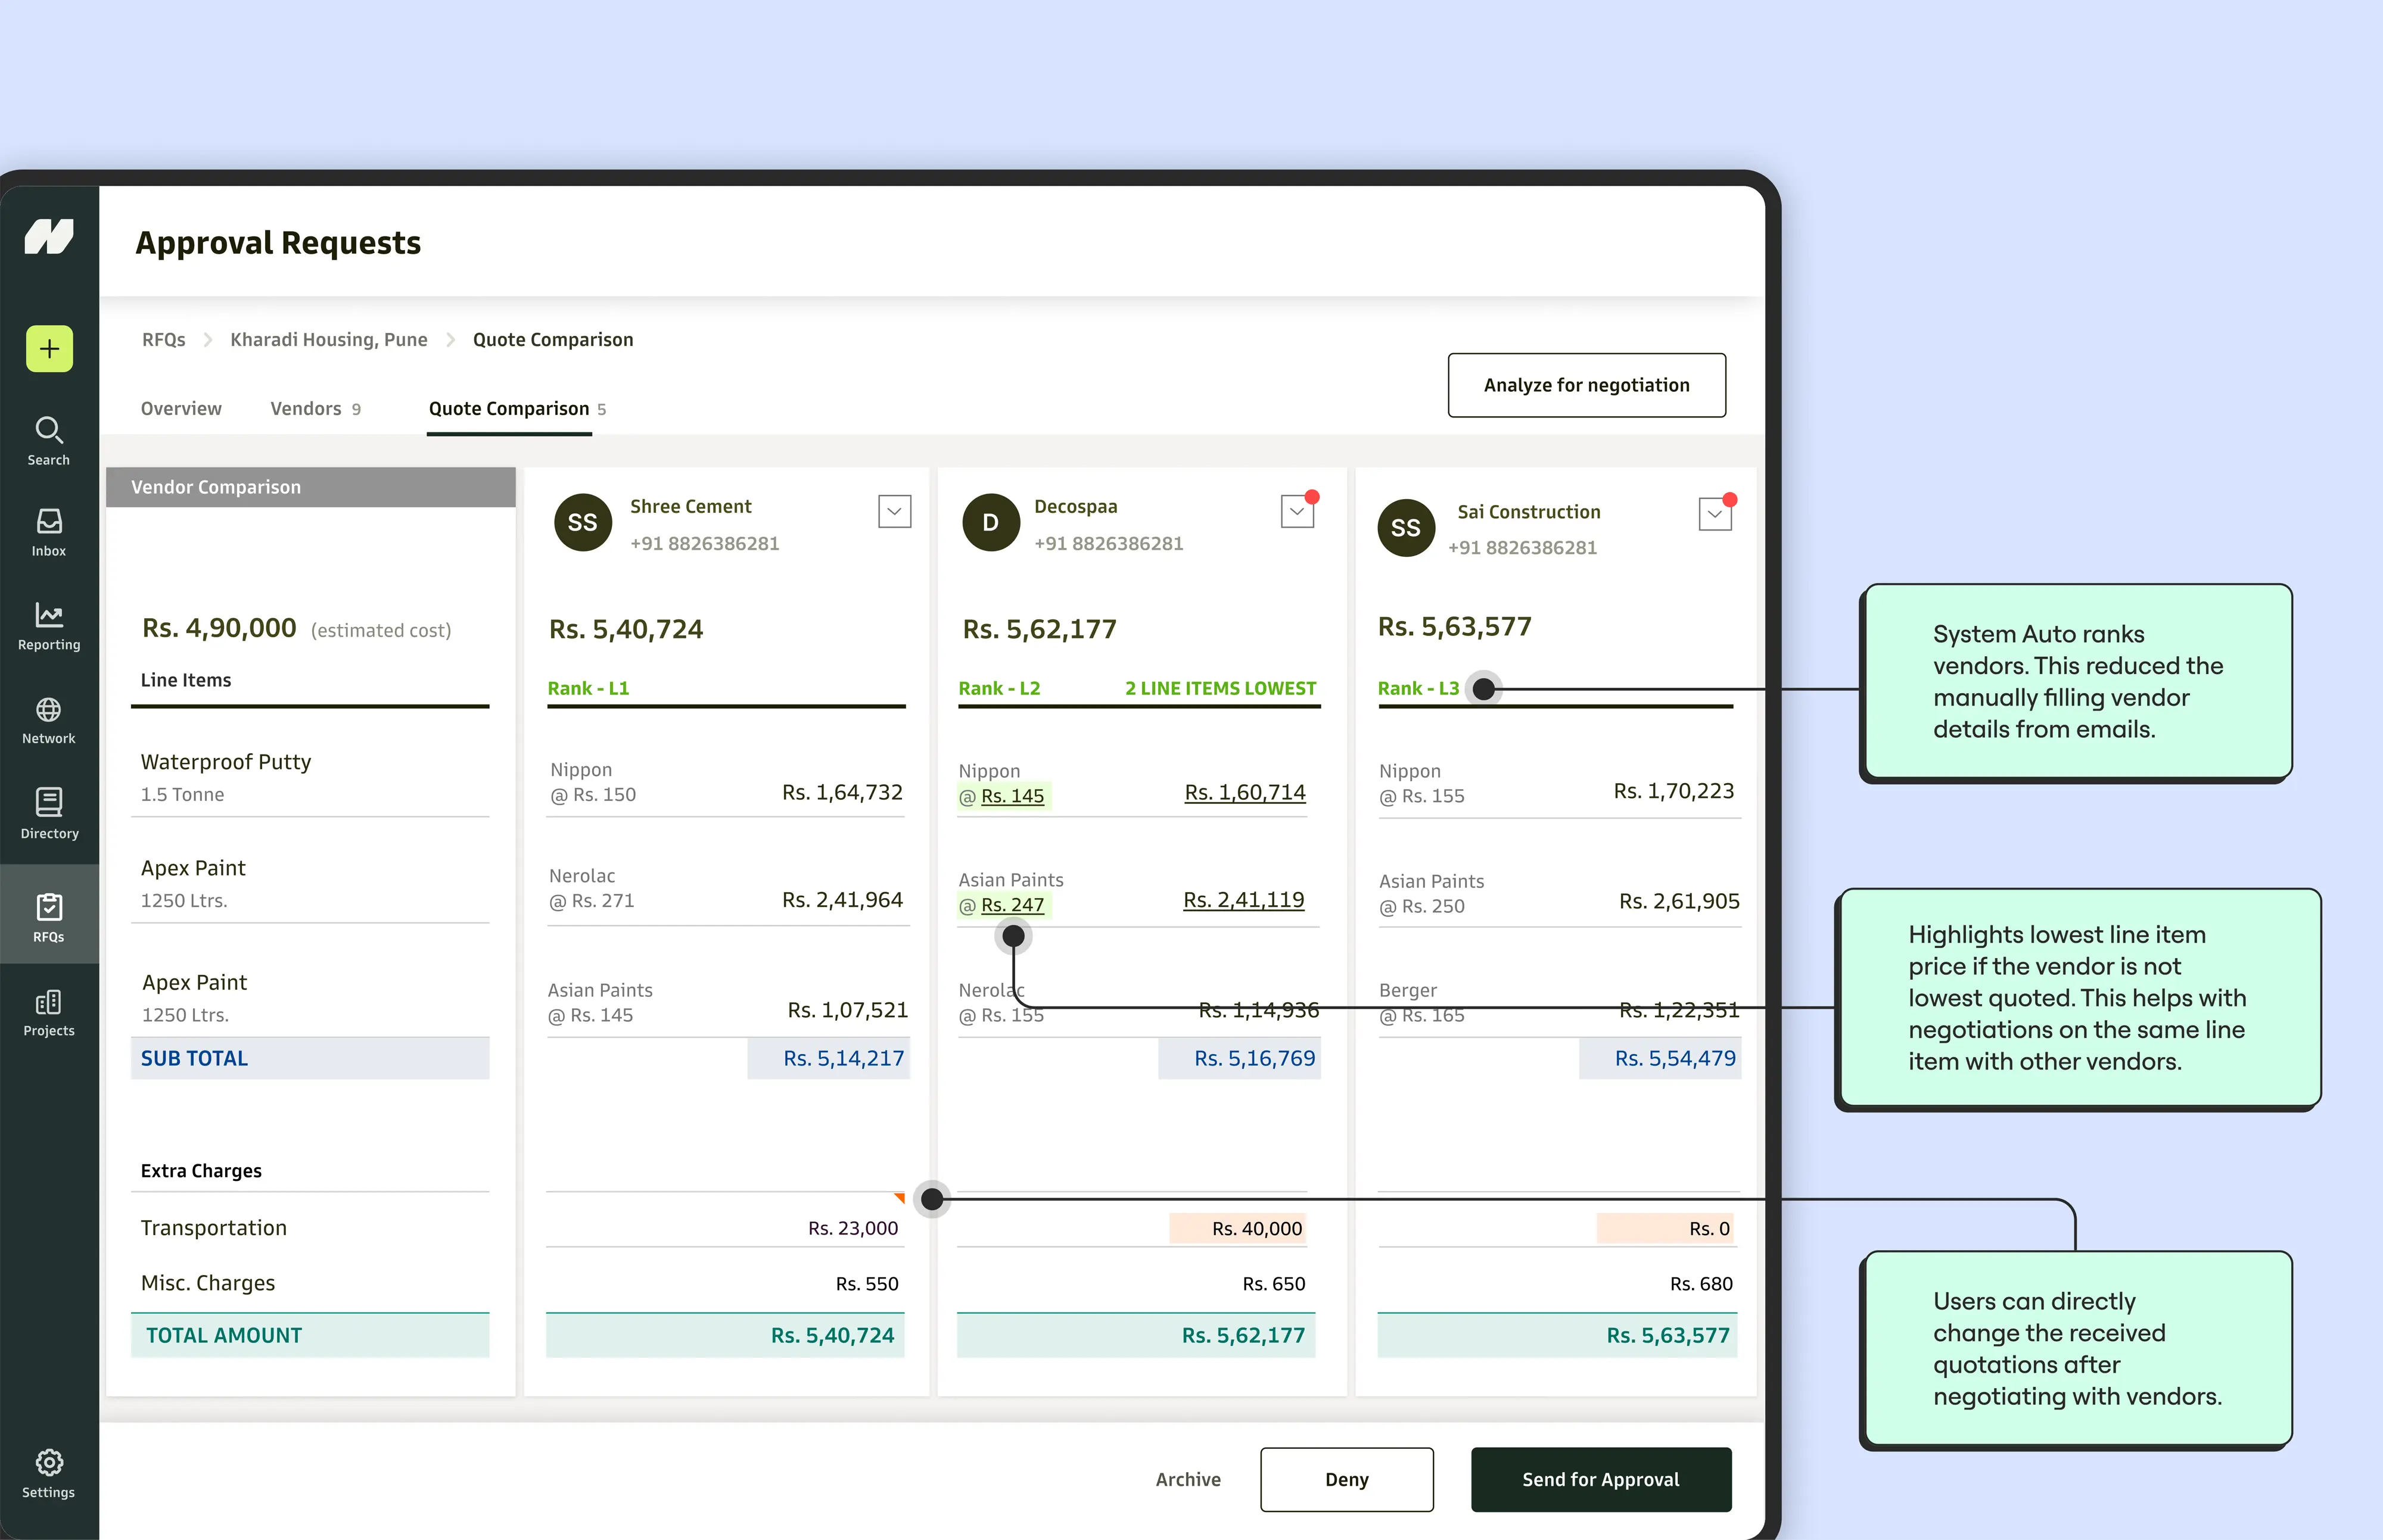Click Shree Cement subtotal Rs. 5,14,217
This screenshot has width=2383, height=1540.
click(844, 1058)
